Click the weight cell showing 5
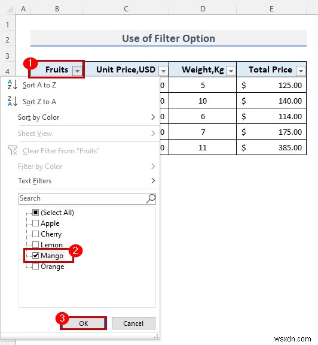 pos(203,85)
